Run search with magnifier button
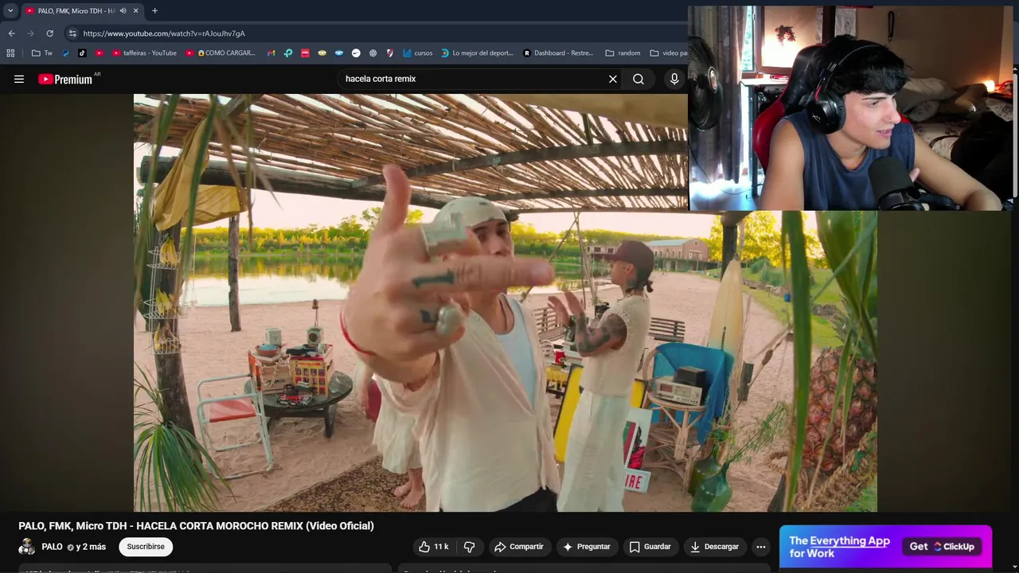Screen dimensions: 1019x573 (638, 79)
